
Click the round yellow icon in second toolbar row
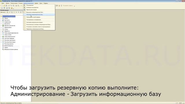(x=12, y=8)
